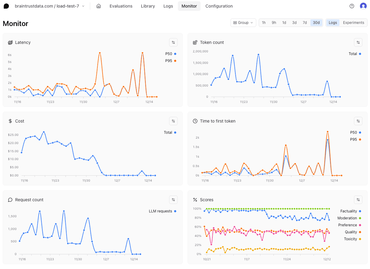Go to the home icon
370x269 pixels.
98,6
